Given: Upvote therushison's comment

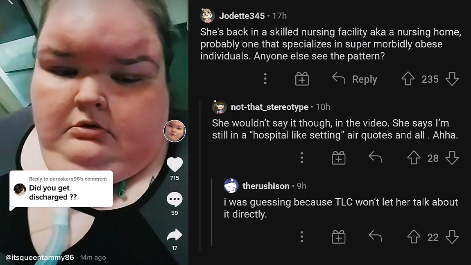Looking at the screenshot, I should (x=414, y=237).
